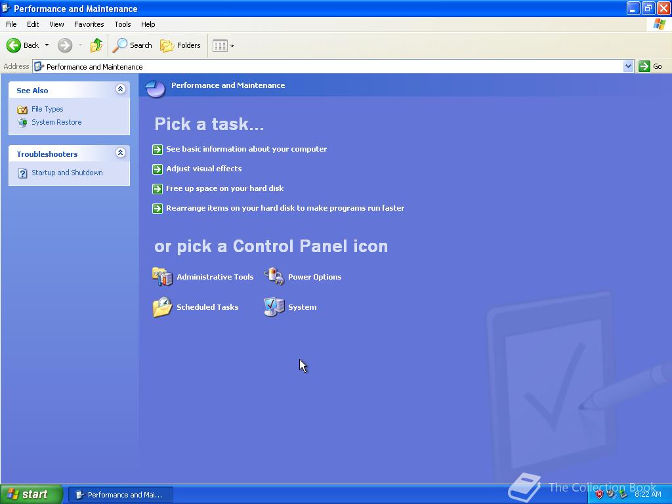Open the View menu
This screenshot has height=504, width=672.
[x=56, y=24]
